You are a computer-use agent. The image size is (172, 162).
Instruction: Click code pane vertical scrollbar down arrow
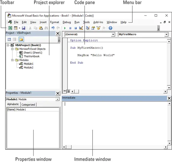click(x=169, y=88)
